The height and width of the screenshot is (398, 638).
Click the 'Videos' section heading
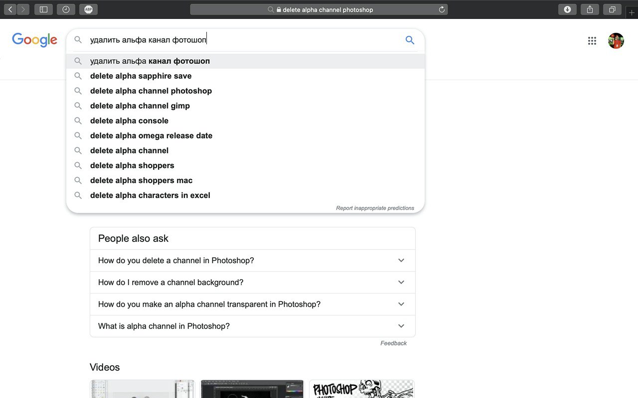(105, 367)
